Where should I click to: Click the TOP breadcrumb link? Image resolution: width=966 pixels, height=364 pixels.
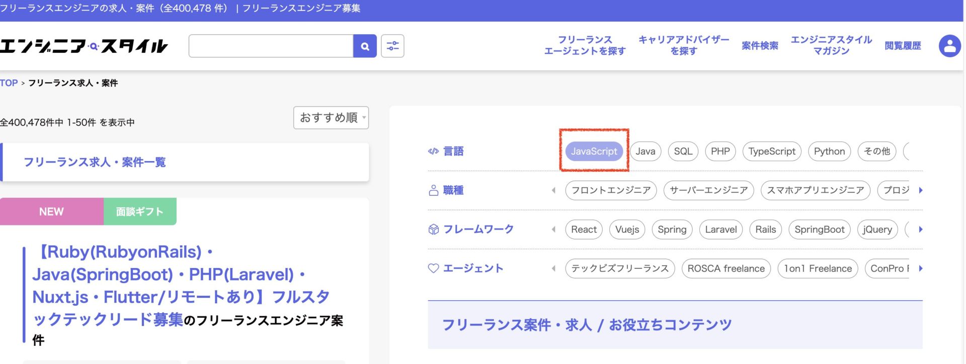(x=9, y=83)
